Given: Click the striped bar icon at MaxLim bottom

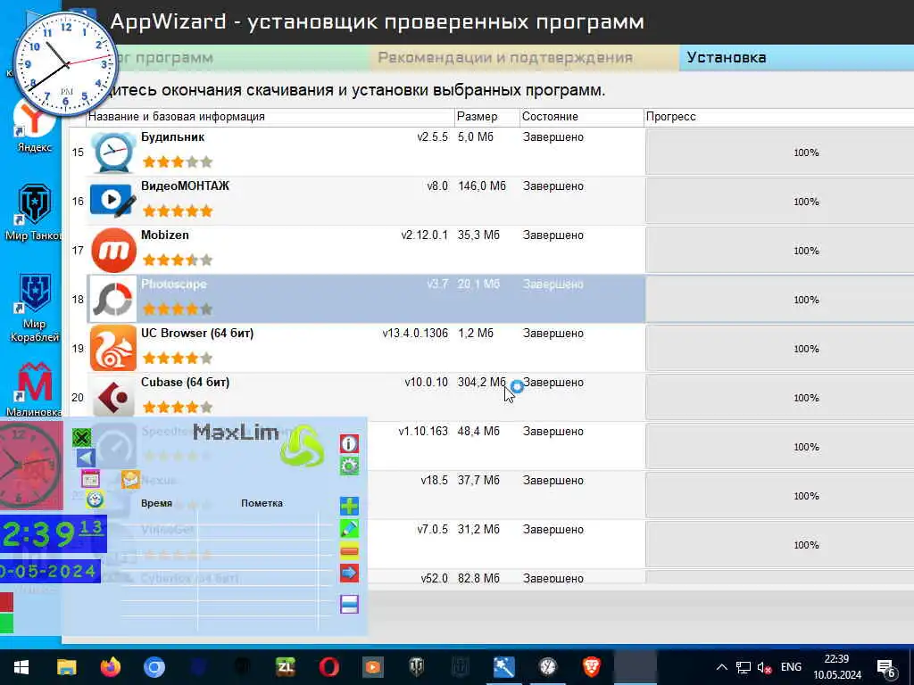Looking at the screenshot, I should [349, 604].
